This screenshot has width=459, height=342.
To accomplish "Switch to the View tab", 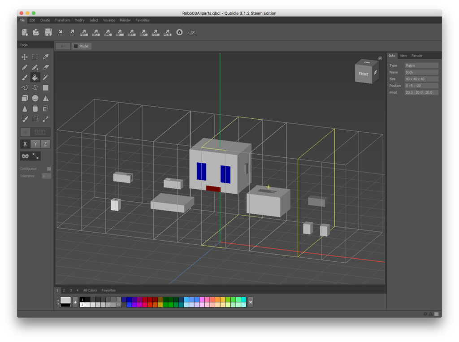I will [x=403, y=56].
